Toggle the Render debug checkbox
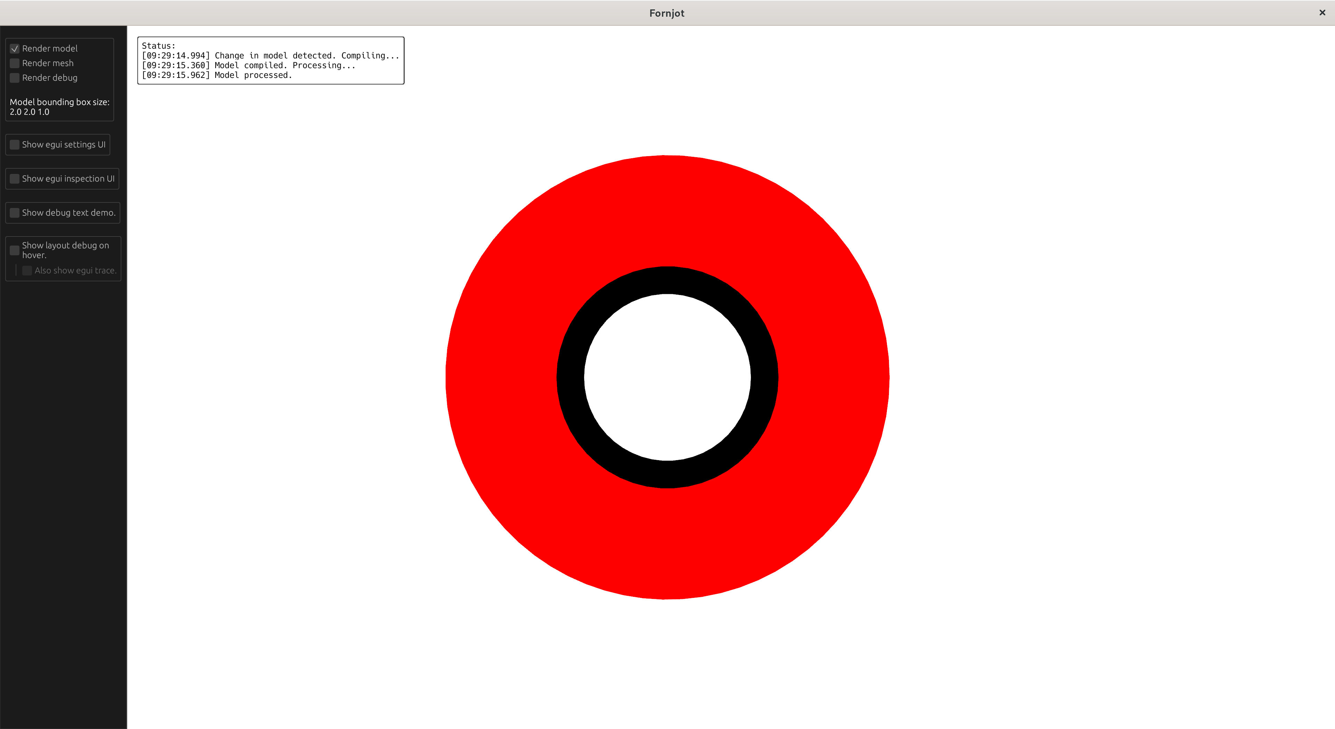This screenshot has height=729, width=1335. 15,78
